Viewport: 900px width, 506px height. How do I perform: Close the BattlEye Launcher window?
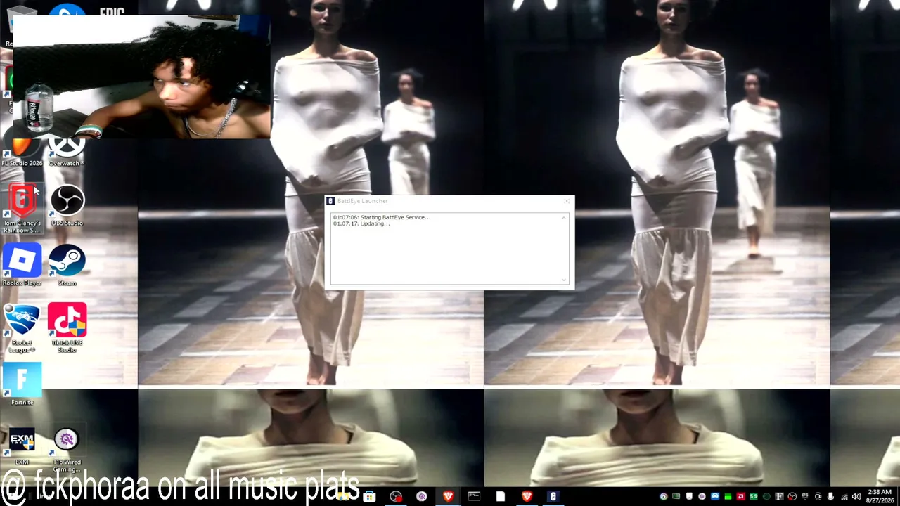click(x=567, y=202)
